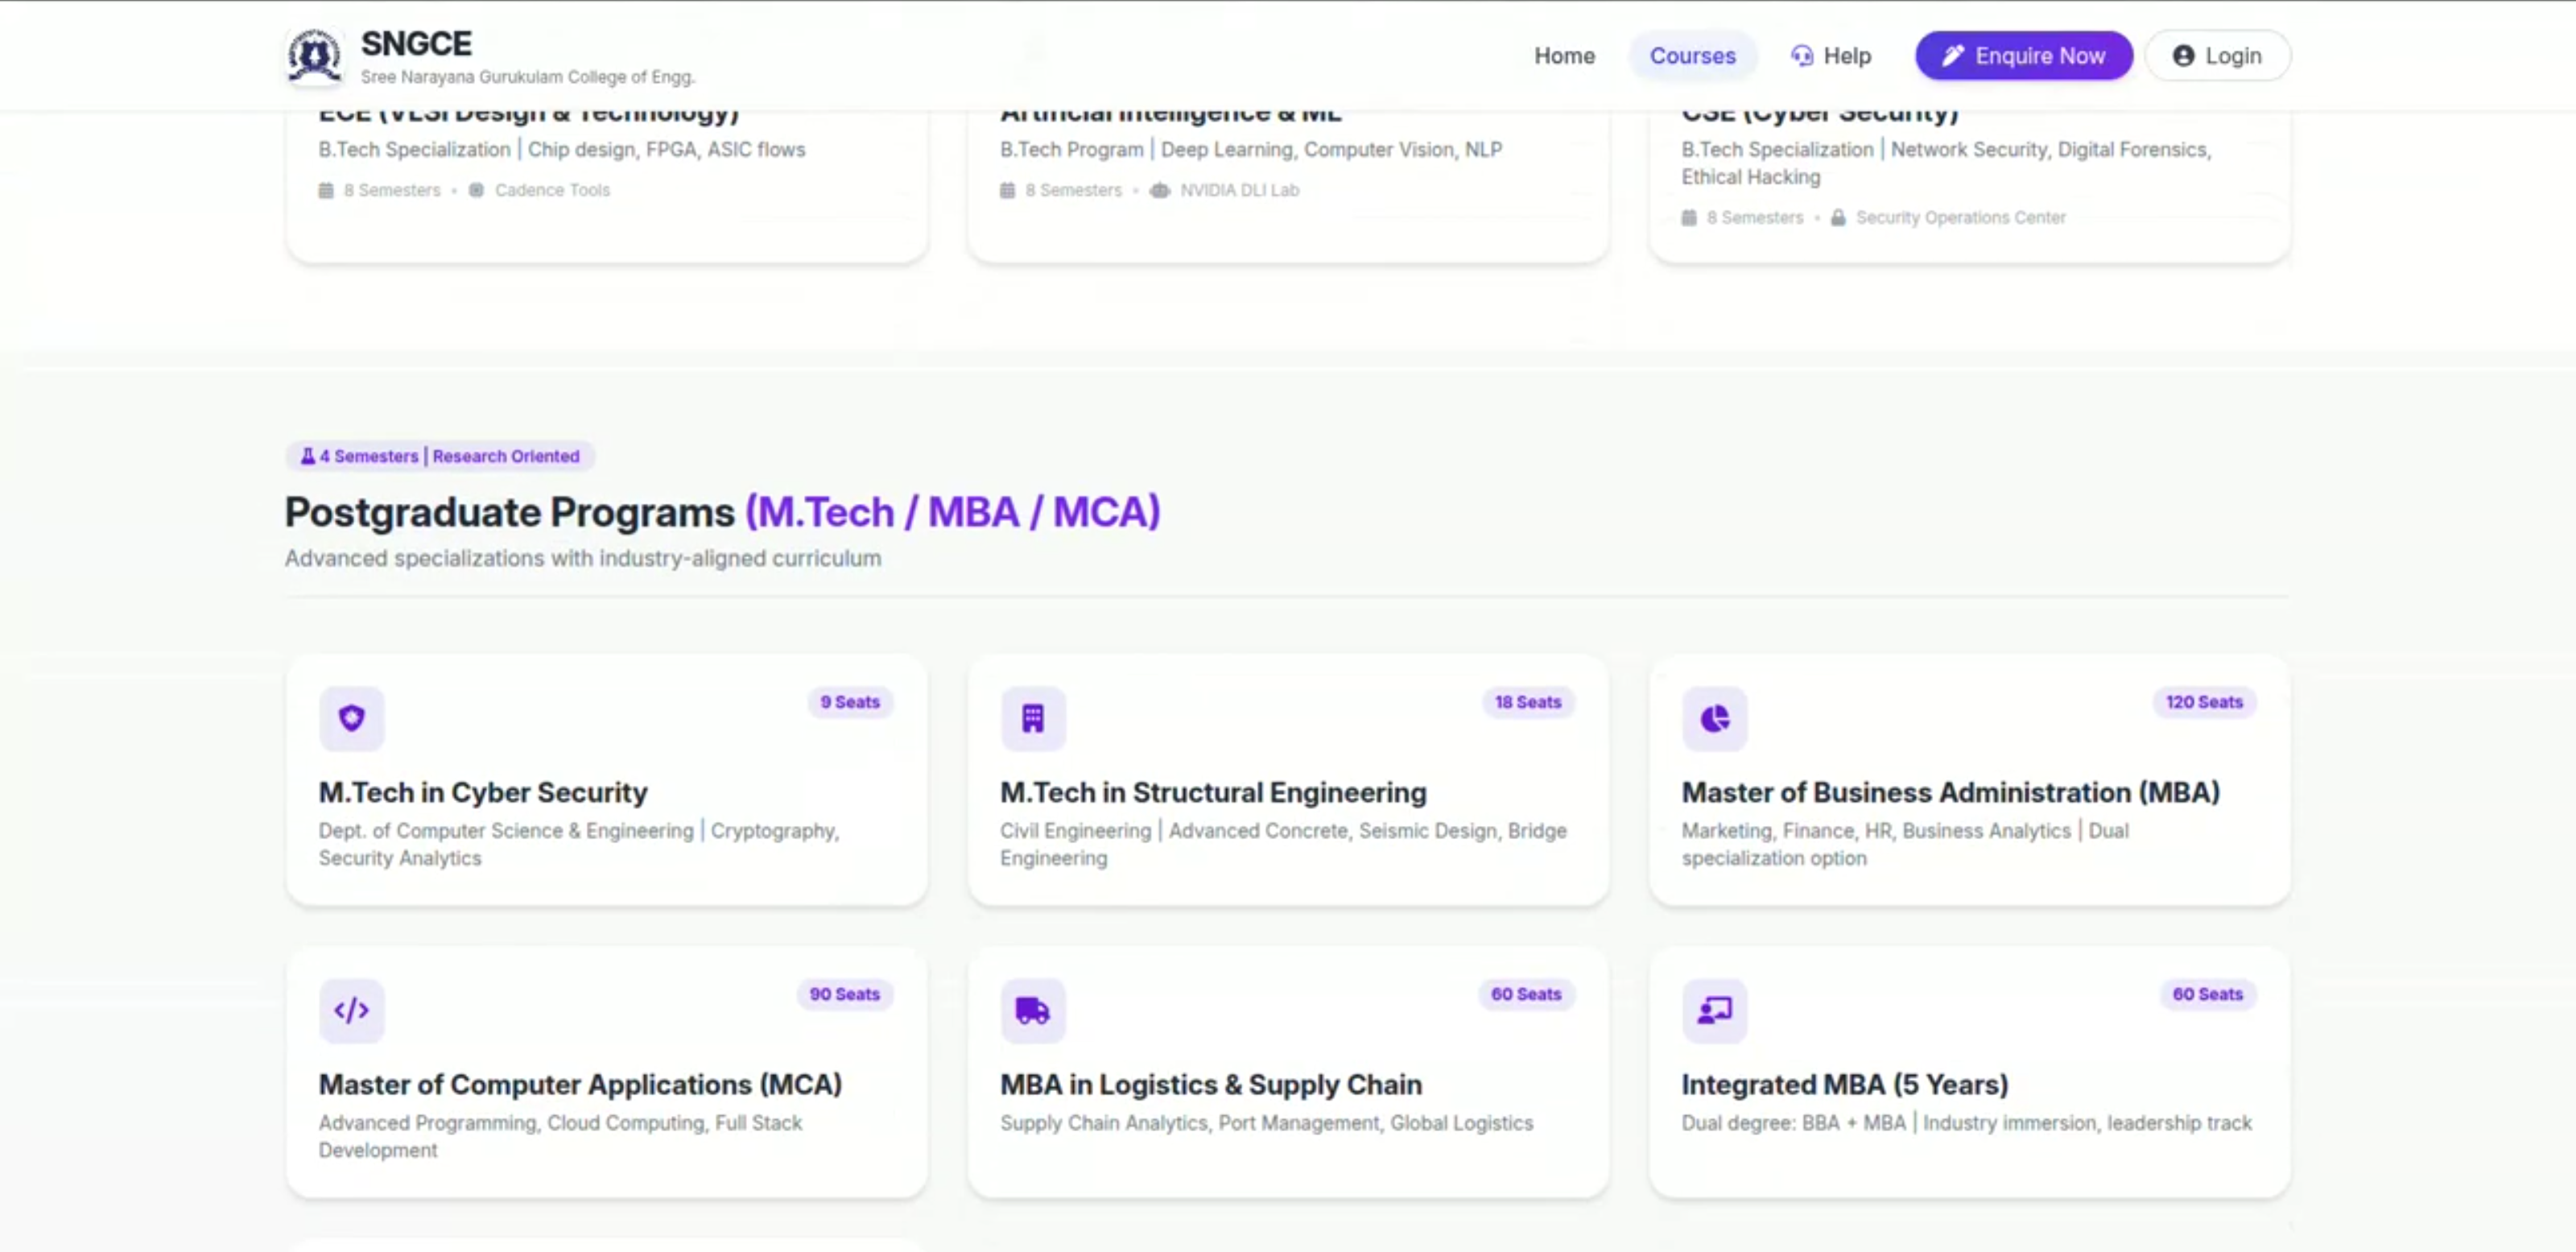Click the flask icon in 4 Semesters badge
This screenshot has height=1252, width=2576.
(308, 456)
